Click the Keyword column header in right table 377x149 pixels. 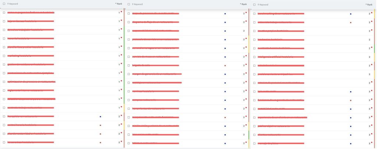click(264, 5)
